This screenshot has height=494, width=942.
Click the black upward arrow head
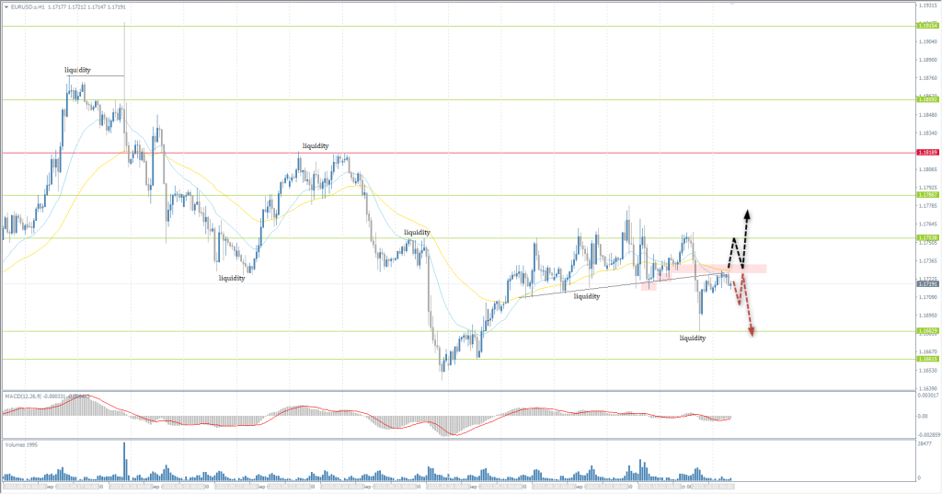click(747, 213)
